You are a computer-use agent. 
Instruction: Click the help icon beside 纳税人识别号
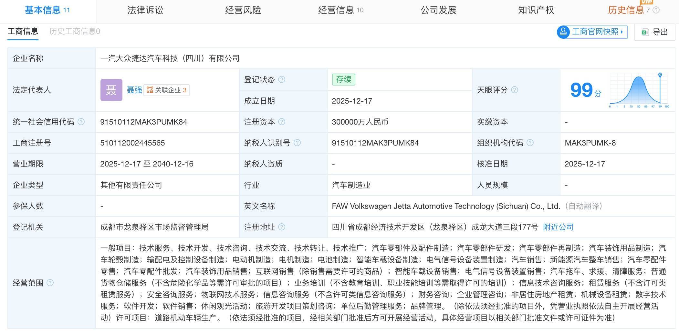pos(298,143)
